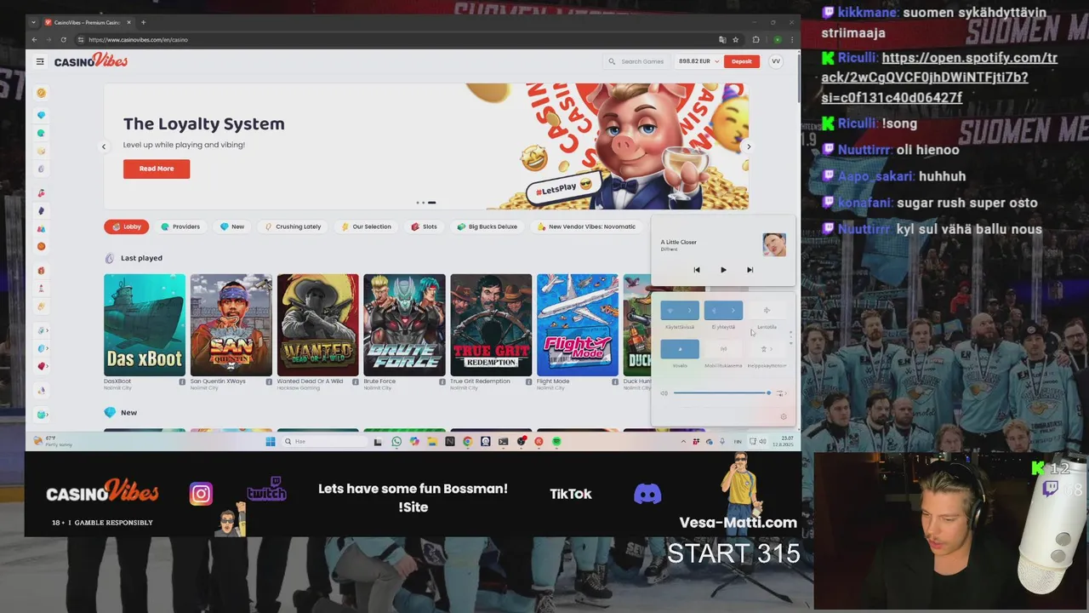Toggle Airplane mode (Lentotila) tile
Image resolution: width=1089 pixels, height=613 pixels.
point(767,311)
